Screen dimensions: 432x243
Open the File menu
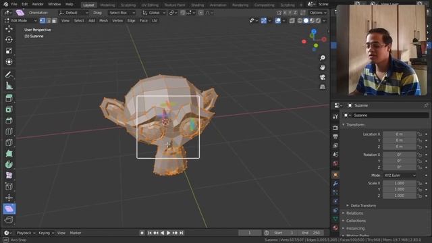[x=14, y=5]
